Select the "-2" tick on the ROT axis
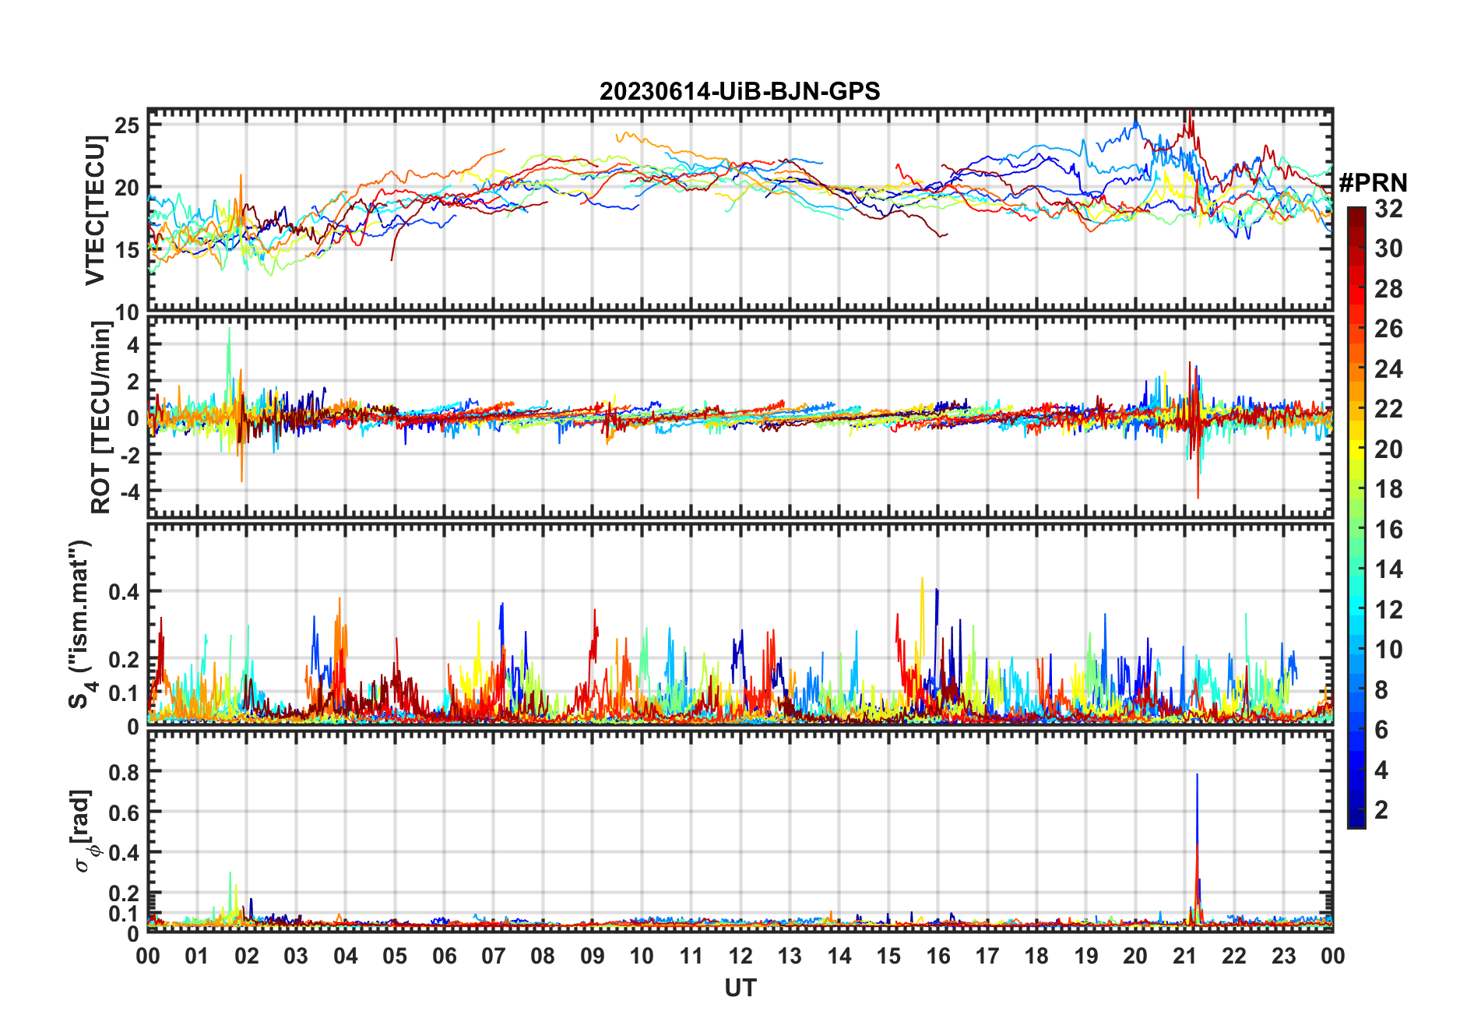Image resolution: width=1481 pixels, height=1036 pixels. [129, 455]
